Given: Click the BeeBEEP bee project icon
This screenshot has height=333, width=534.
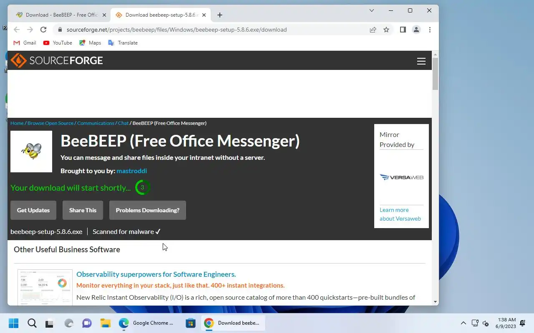Looking at the screenshot, I should [x=31, y=152].
